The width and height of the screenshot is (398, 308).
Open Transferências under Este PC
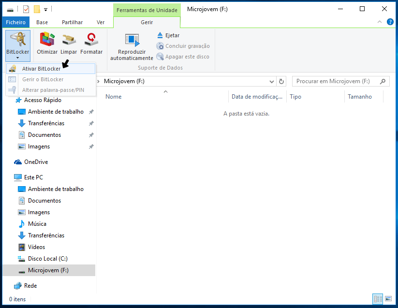click(46, 235)
